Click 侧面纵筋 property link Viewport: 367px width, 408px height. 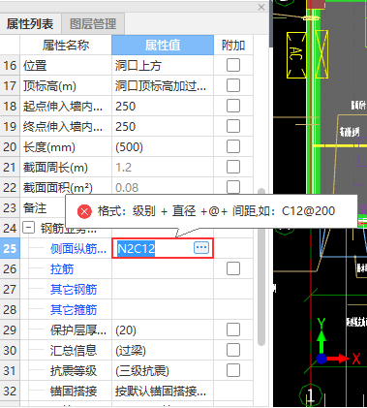(x=78, y=249)
